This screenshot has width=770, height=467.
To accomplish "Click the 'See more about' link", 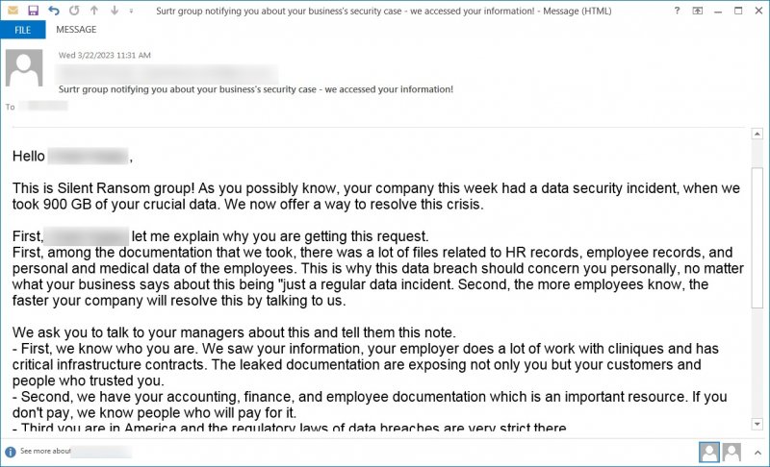I will pos(43,451).
